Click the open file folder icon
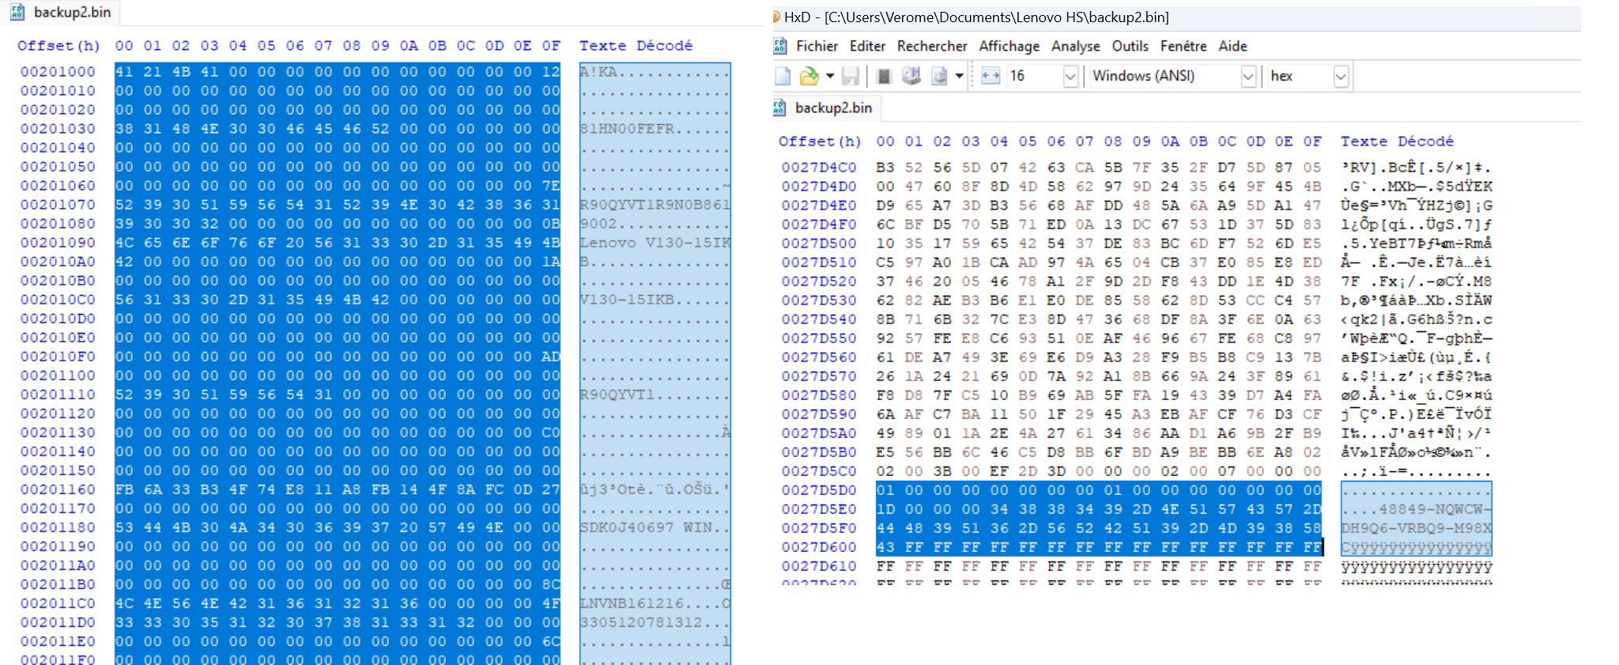Image resolution: width=1619 pixels, height=665 pixels. (809, 76)
